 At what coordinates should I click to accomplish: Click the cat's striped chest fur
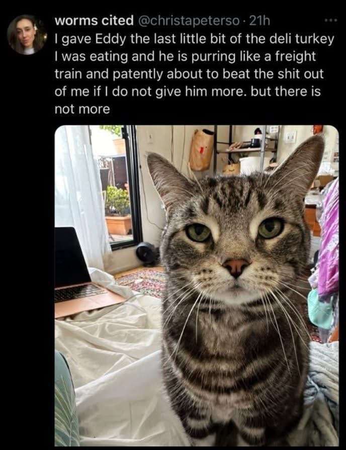[x=235, y=358]
